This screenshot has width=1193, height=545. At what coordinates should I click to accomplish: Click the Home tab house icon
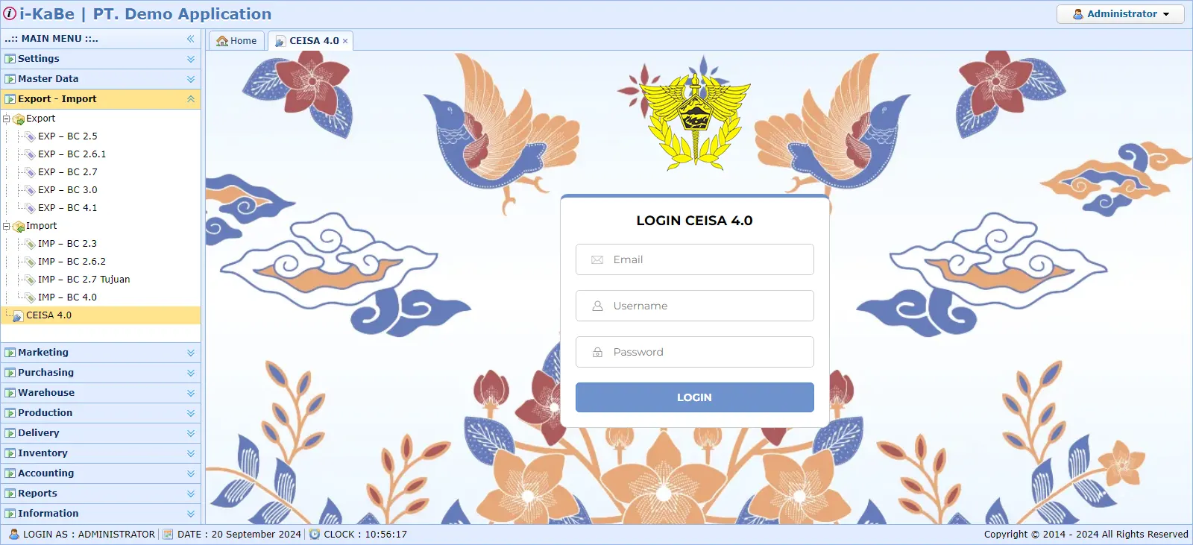coord(221,41)
